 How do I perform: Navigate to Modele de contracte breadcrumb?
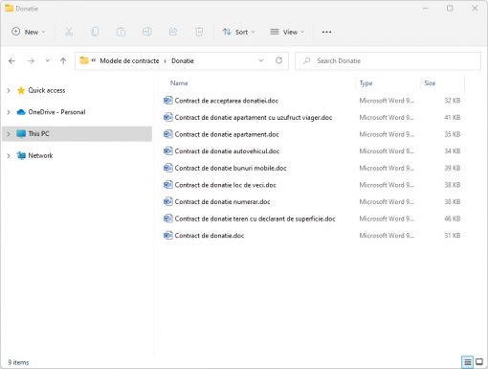(x=129, y=60)
